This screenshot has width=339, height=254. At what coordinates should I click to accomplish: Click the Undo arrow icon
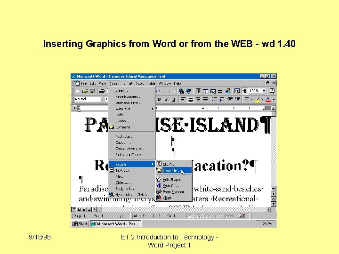pos(158,91)
